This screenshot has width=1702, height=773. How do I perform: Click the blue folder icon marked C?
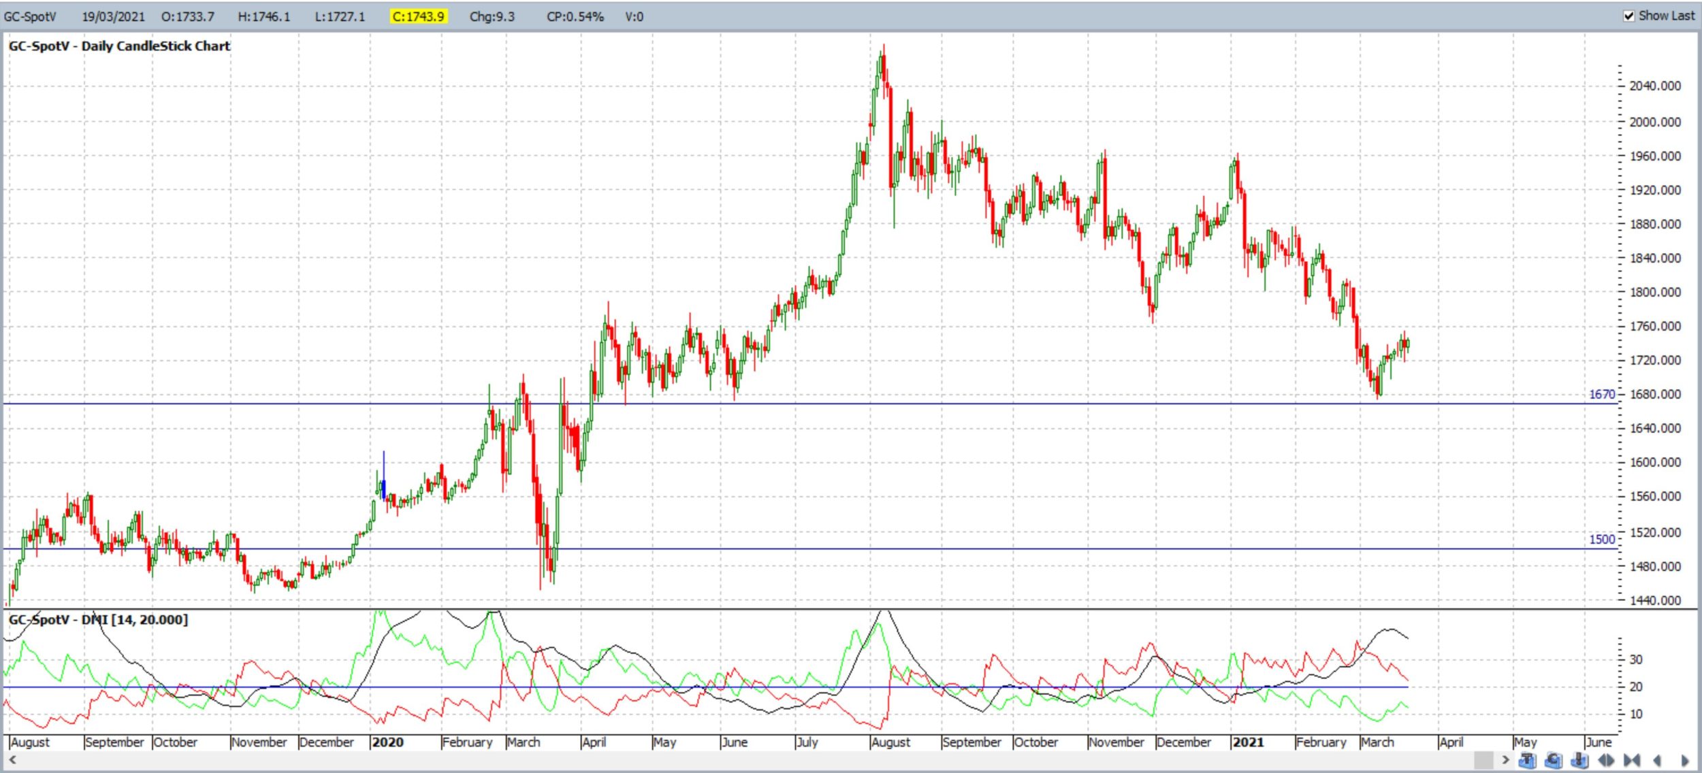[x=1554, y=760]
